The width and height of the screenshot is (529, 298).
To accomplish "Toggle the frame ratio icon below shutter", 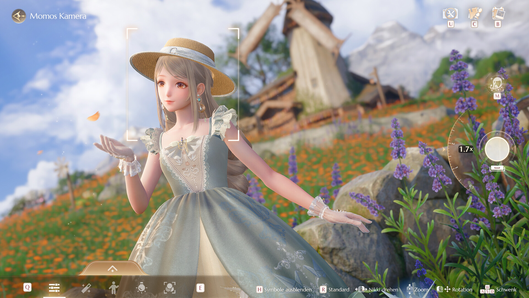I will point(497,168).
